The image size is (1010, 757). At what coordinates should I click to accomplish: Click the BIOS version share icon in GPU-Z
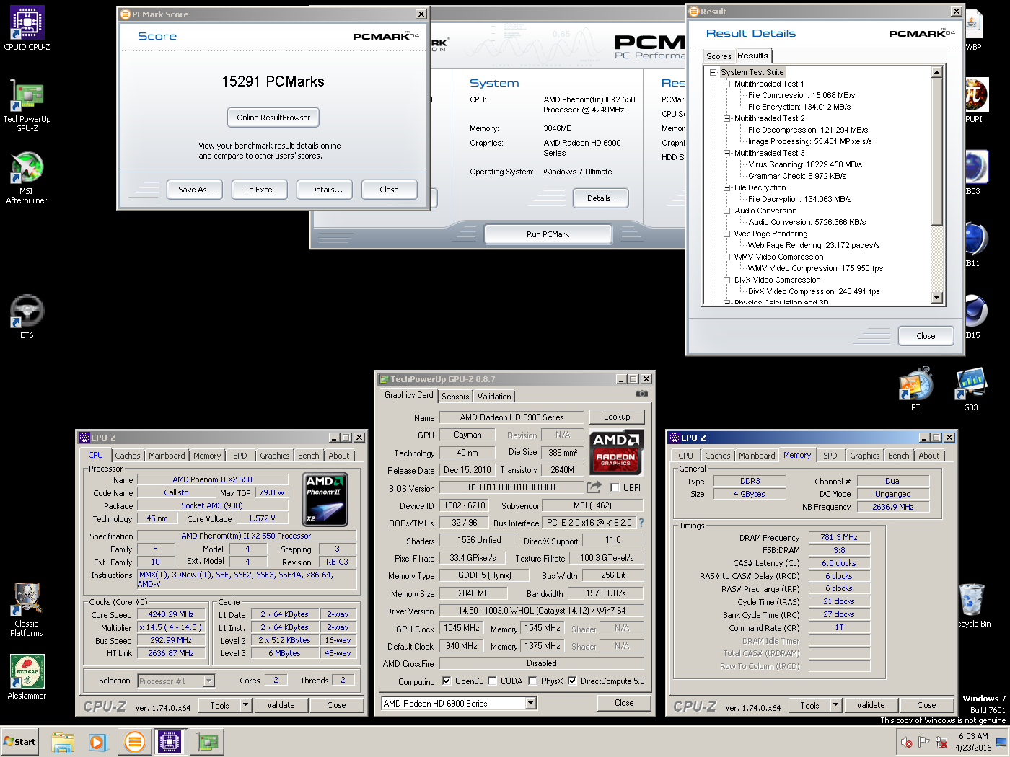pos(594,487)
